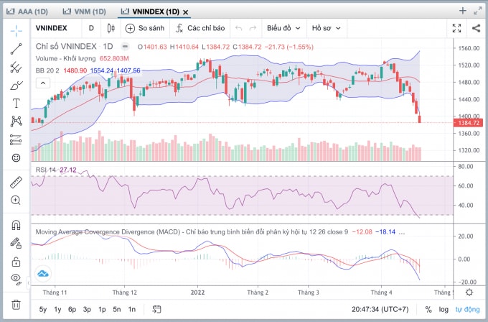Click the share chart icon
Image resolution: width=488 pixels, height=322 pixels.
pyautogui.click(x=476, y=28)
